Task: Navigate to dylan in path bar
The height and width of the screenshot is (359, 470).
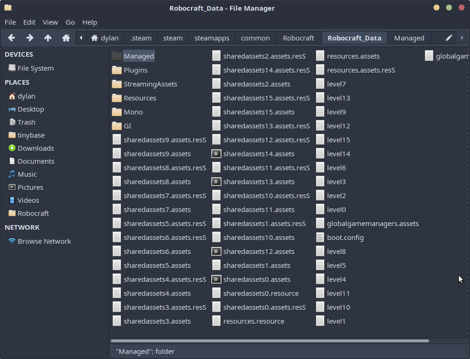Action: pos(106,38)
